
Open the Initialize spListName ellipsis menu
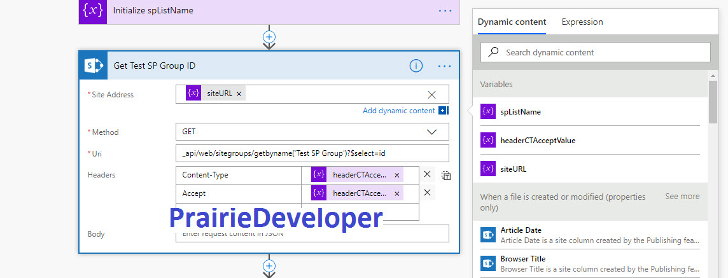tap(445, 10)
